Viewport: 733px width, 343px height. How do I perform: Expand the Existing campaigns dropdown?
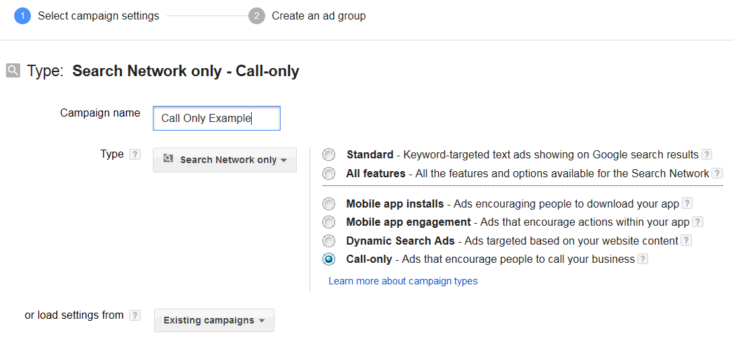[214, 320]
